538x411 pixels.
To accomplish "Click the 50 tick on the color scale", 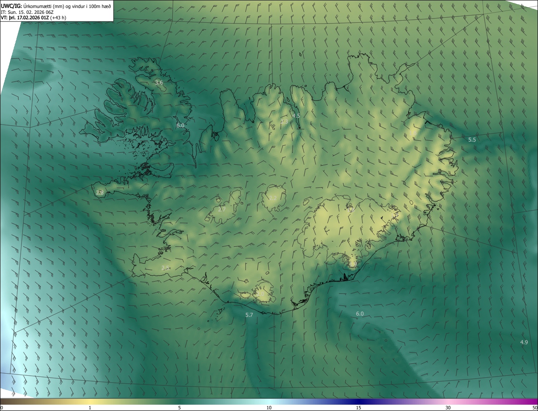I will [x=535, y=408].
